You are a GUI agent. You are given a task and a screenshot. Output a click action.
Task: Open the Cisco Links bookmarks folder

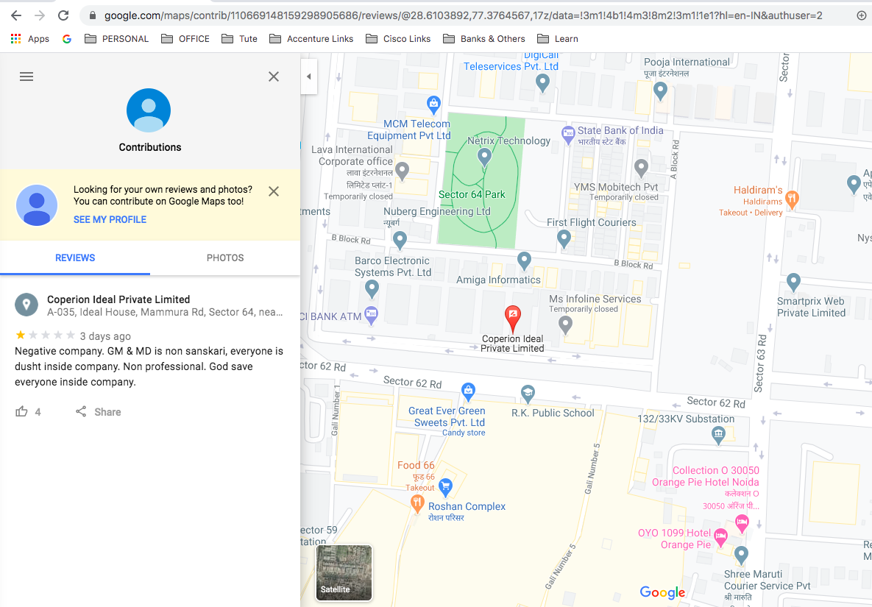[x=398, y=39]
